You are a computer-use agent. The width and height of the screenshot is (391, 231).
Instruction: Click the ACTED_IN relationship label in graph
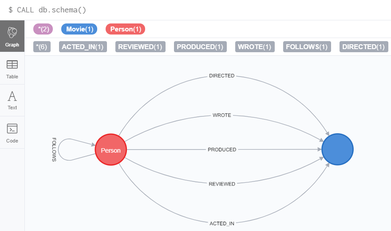pos(221,223)
